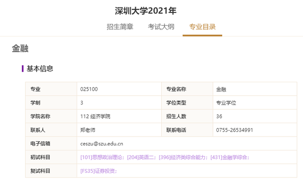Click the 联系人 label cell
303x188 pixels.
(x=51, y=130)
